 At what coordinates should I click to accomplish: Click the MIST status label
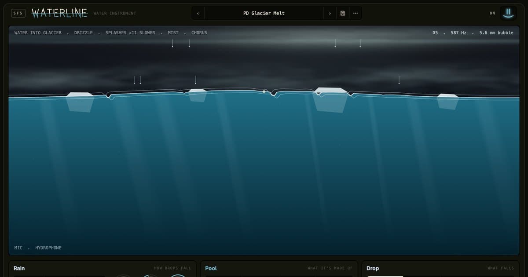[173, 33]
